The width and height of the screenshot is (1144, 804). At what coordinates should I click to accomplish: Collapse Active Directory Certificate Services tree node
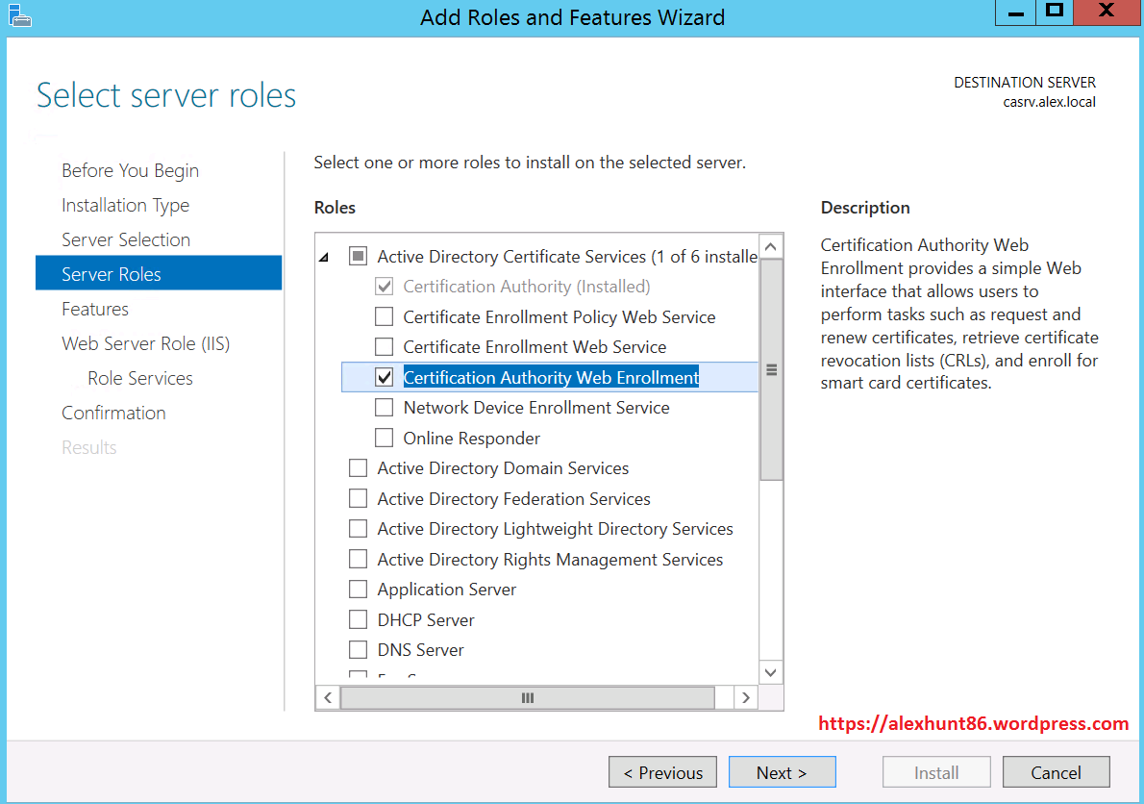(324, 257)
